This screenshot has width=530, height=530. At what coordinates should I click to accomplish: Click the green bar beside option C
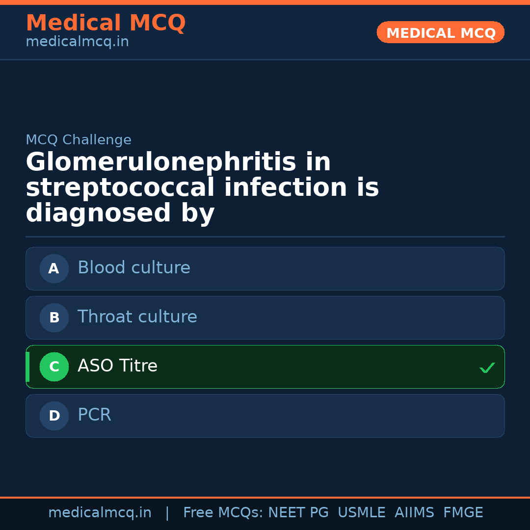(27, 367)
